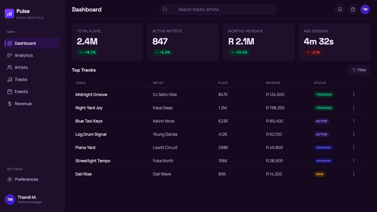Click the +12.4% change badge
The height and width of the screenshot is (212, 377).
239,52
